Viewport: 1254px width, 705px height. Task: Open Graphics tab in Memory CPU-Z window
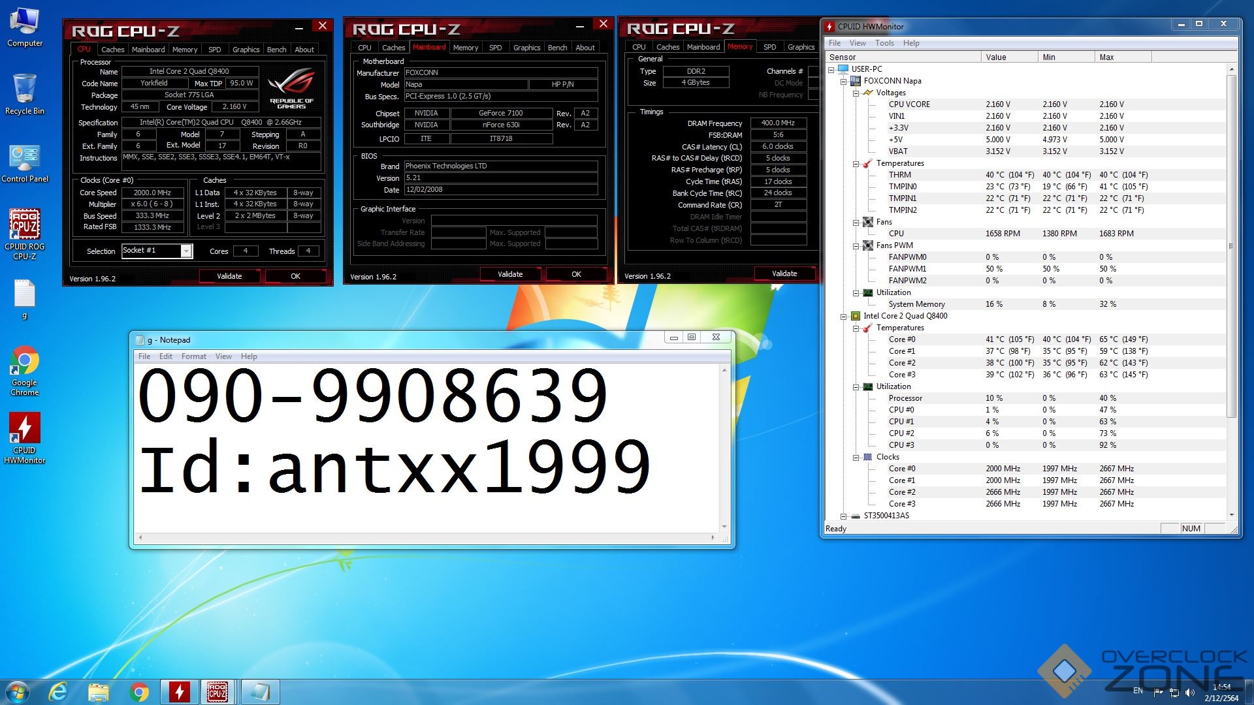click(801, 47)
